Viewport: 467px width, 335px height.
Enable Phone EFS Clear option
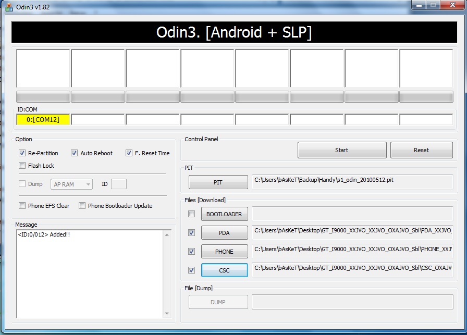(22, 206)
